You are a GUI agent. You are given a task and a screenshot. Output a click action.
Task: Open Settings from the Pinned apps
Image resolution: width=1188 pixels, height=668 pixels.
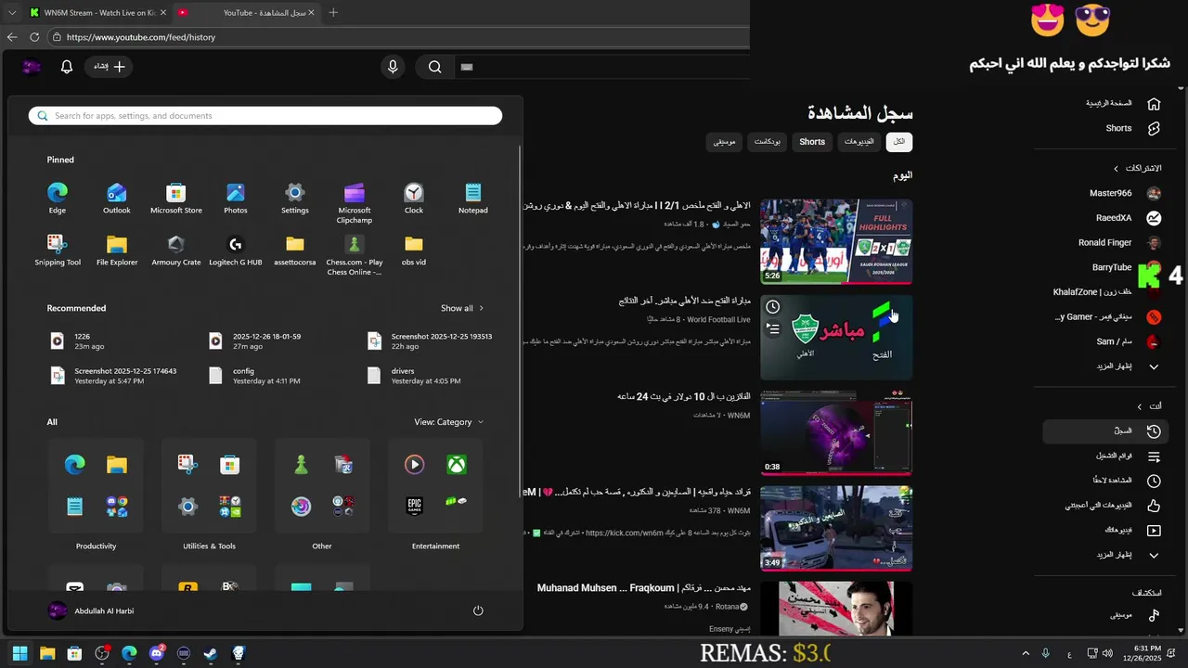click(295, 198)
